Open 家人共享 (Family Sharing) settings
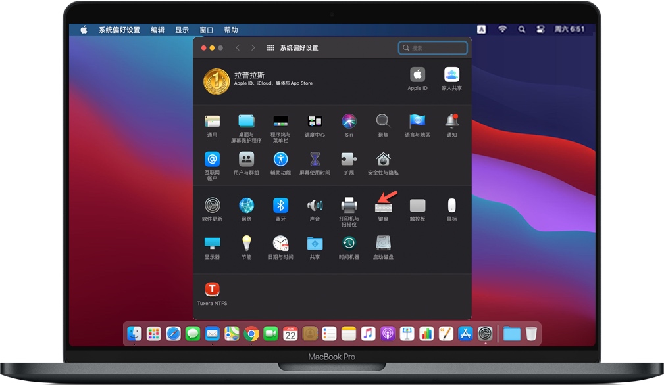The height and width of the screenshot is (385, 664). point(451,75)
